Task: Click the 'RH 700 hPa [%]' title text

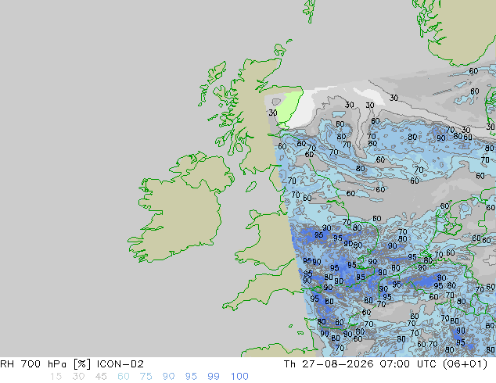Action: tap(45, 364)
